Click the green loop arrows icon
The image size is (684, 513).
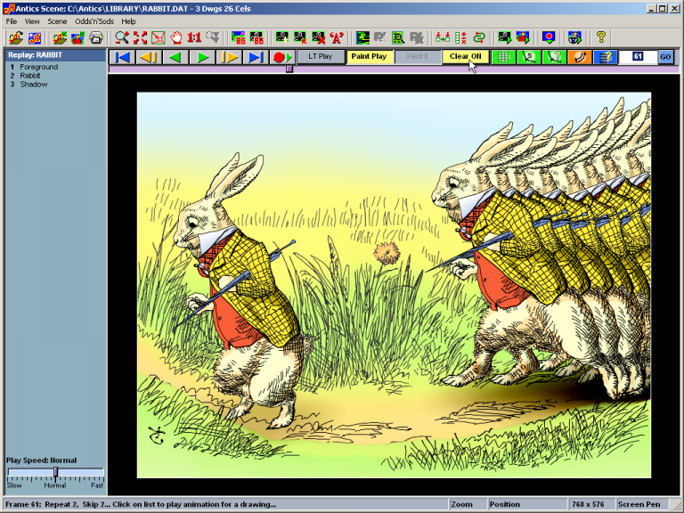[x=479, y=38]
